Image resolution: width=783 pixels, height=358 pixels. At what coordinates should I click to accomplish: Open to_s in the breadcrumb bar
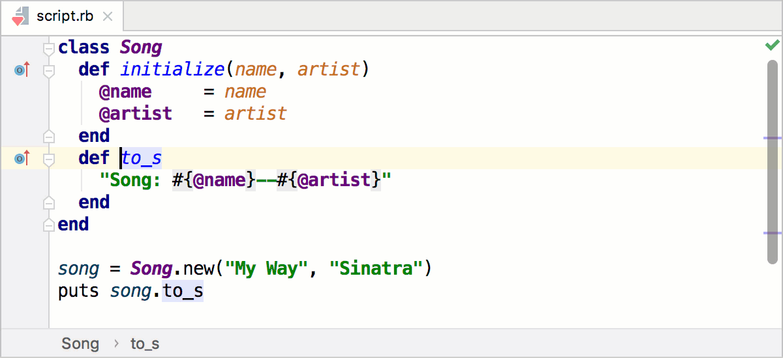(x=145, y=344)
